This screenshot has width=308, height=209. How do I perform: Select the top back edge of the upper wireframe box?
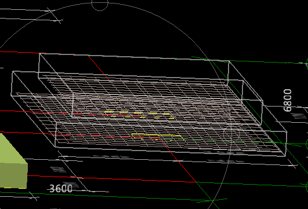(134, 57)
